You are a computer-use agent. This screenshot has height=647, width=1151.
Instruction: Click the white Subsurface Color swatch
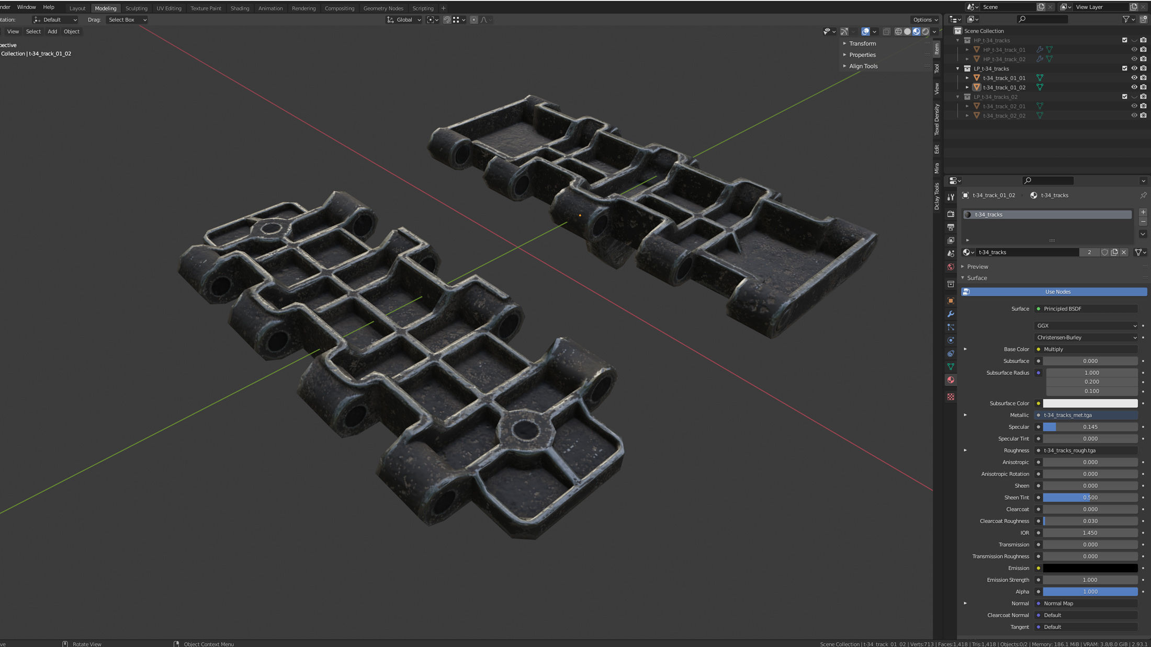tap(1090, 403)
